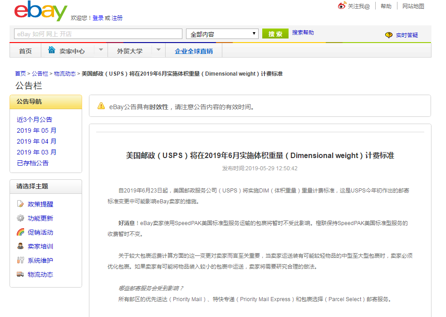446x317 pixels.
Task: Click the green 搜索 button
Action: pos(275,34)
